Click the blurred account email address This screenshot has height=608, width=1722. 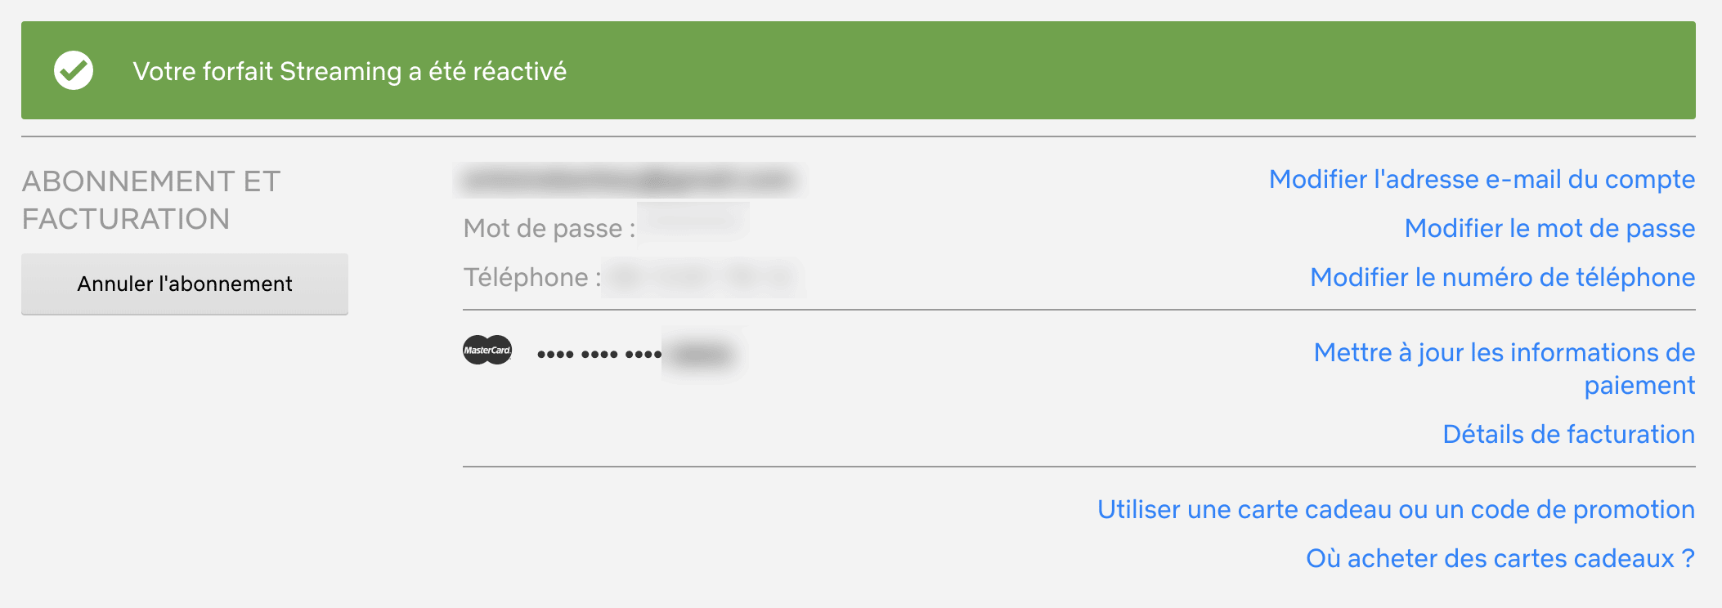pos(630,180)
